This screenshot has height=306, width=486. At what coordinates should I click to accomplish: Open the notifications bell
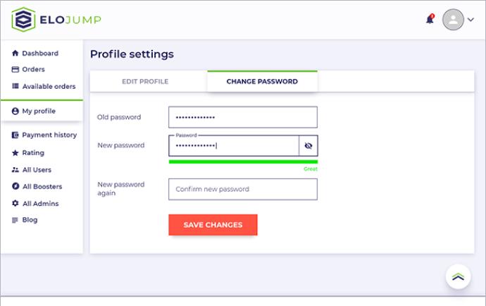pos(430,20)
